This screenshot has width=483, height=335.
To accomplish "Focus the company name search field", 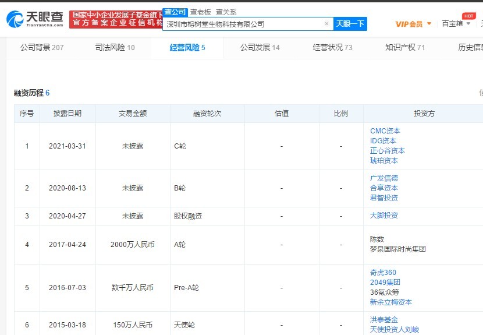I will [248, 24].
